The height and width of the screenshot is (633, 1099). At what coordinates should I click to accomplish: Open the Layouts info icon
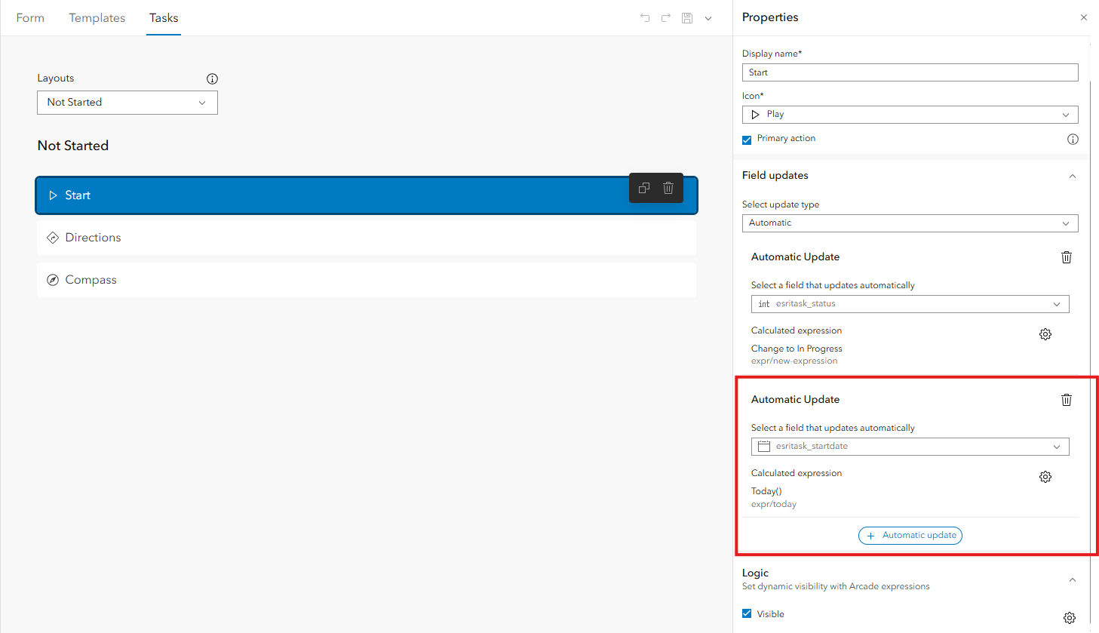point(212,78)
